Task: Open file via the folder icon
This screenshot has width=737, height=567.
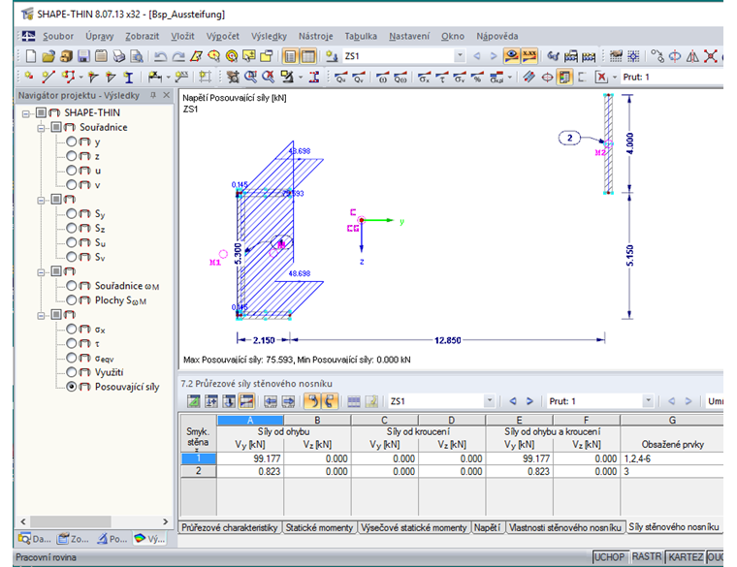Action: [48, 56]
